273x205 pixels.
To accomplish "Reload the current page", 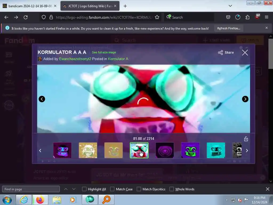I will [x=26, y=17].
